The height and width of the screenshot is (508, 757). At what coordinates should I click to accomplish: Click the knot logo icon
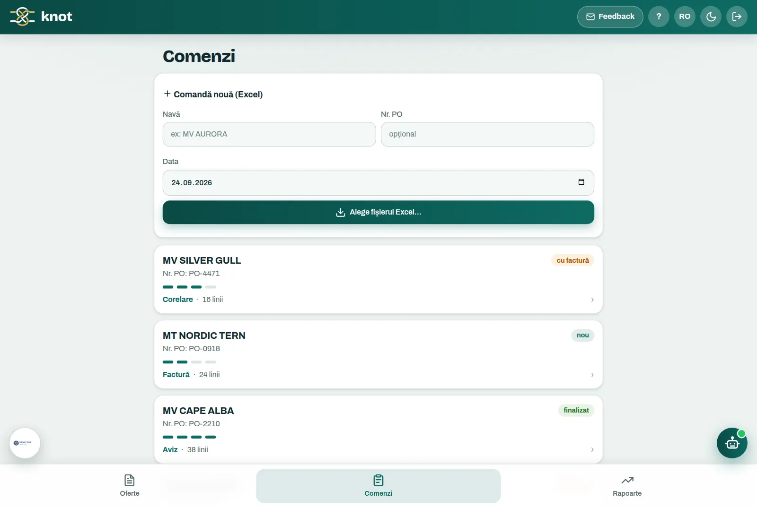[22, 17]
